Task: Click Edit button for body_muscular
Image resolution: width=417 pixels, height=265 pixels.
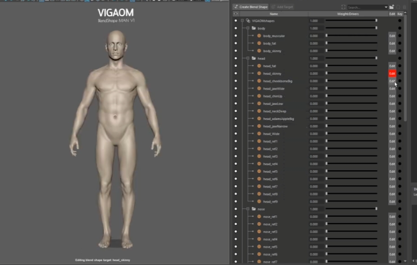Action: coord(392,36)
